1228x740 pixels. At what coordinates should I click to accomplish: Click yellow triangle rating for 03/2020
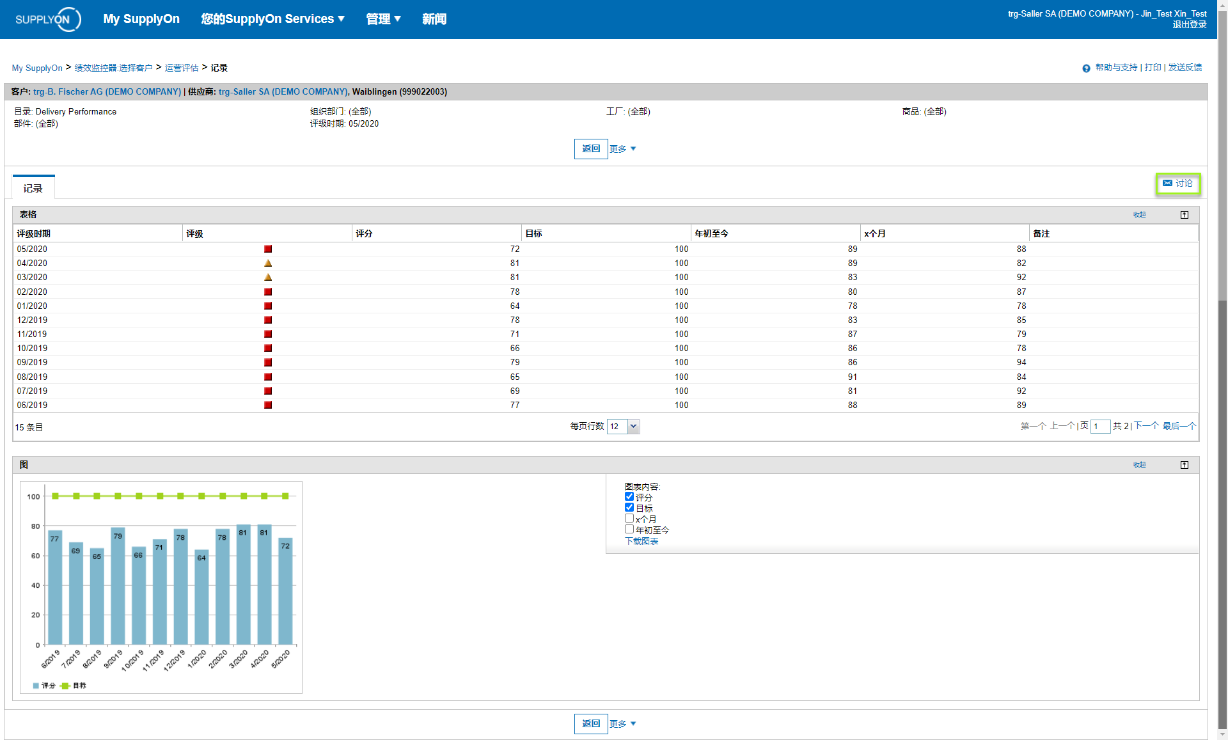pos(268,277)
